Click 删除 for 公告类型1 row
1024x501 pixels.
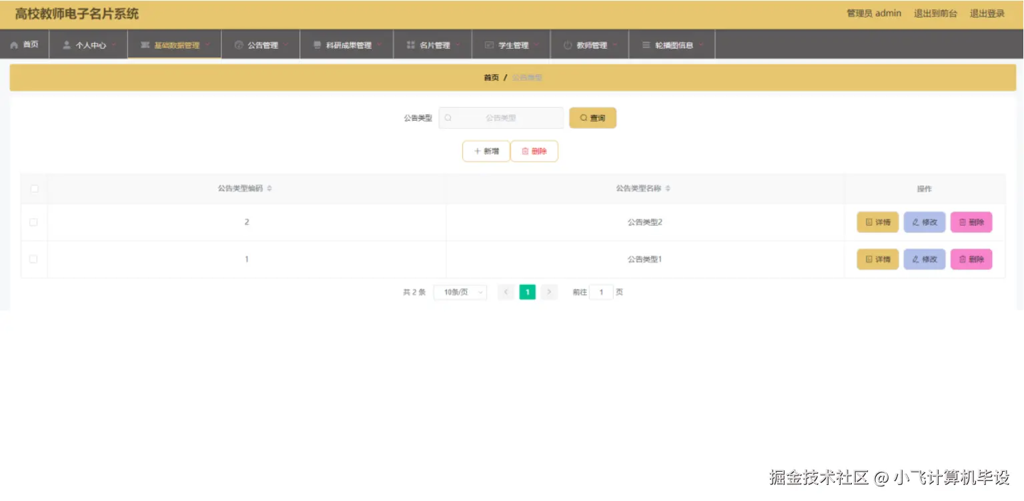tap(971, 259)
